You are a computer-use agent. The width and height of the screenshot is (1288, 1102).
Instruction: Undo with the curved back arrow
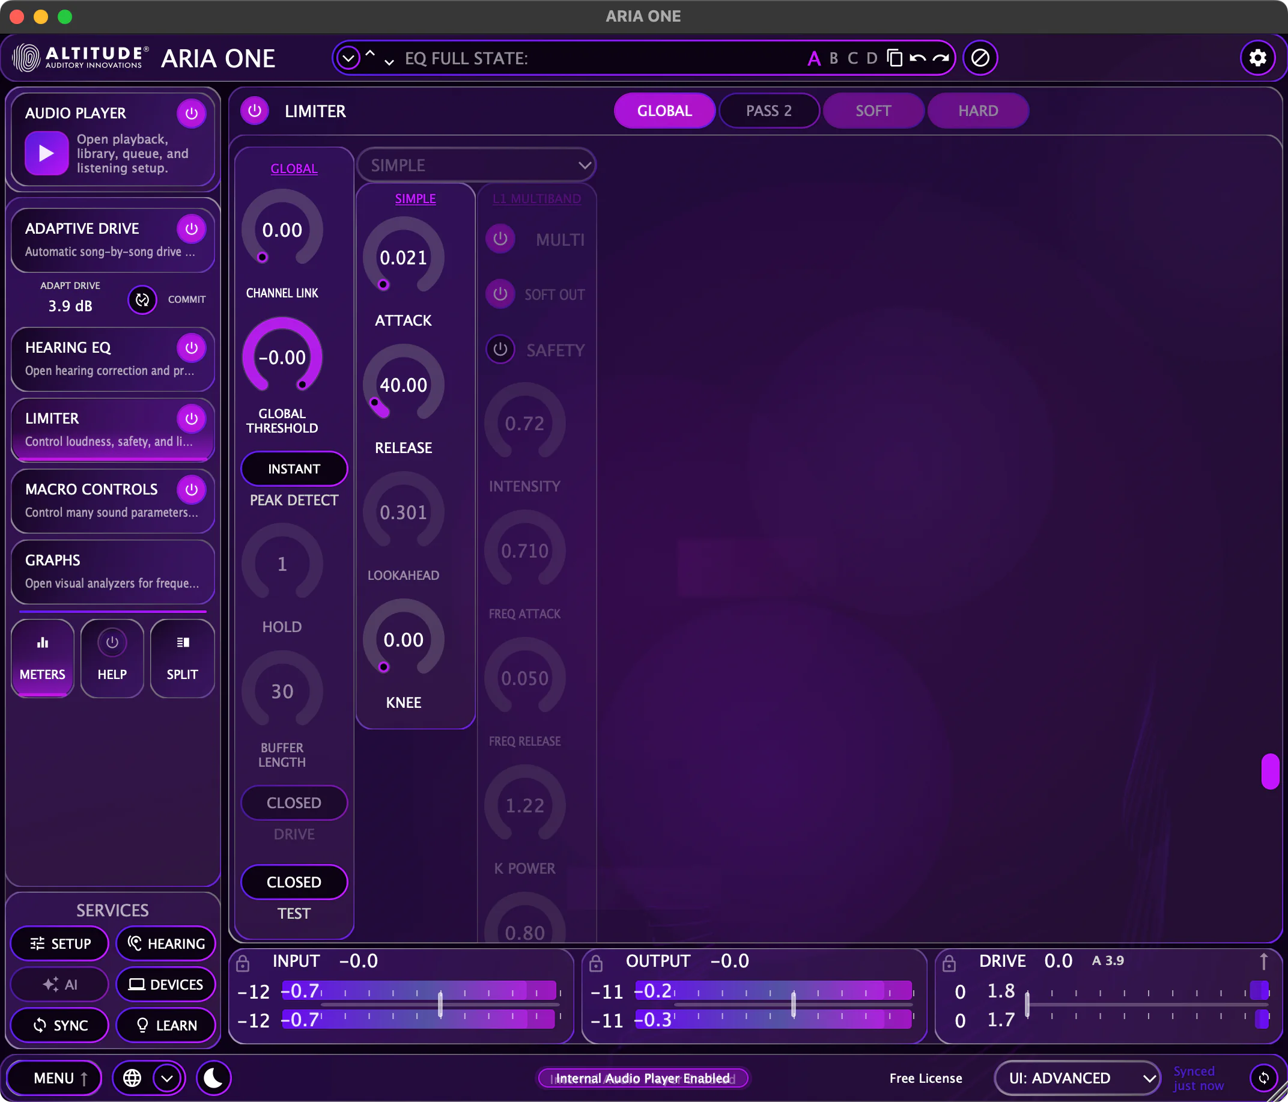tap(917, 58)
